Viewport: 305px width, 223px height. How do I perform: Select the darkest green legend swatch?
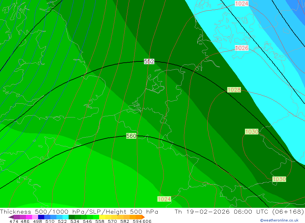click(72, 217)
